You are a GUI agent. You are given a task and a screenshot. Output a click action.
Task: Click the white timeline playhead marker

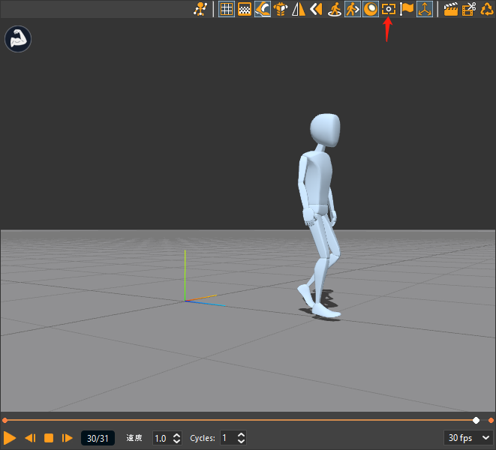(x=476, y=420)
